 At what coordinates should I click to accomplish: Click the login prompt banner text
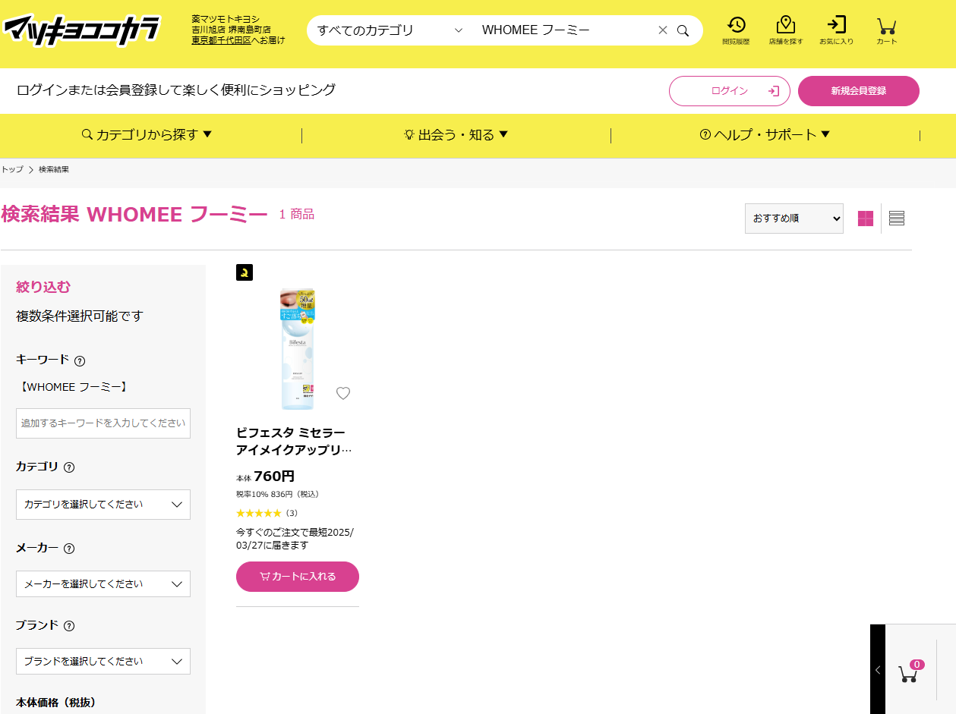(176, 90)
